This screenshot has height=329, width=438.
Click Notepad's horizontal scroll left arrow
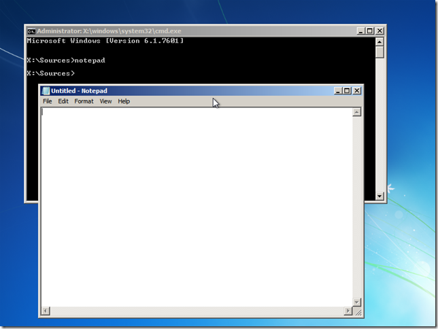coord(46,311)
